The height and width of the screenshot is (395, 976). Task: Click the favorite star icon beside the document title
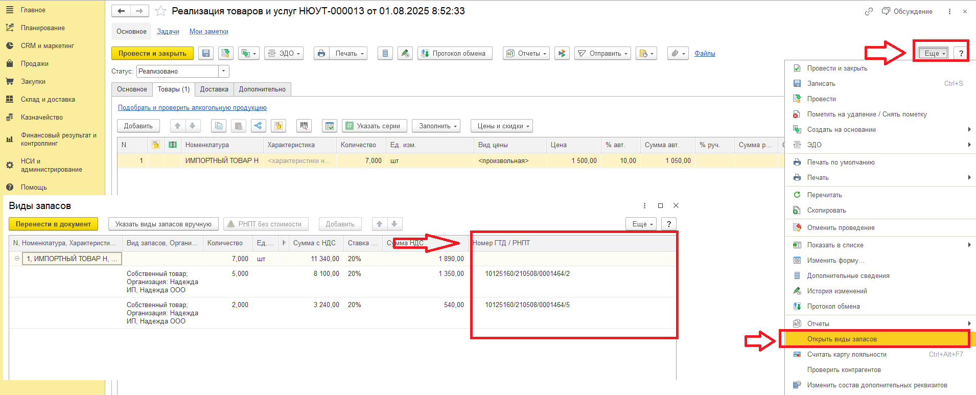(x=160, y=11)
